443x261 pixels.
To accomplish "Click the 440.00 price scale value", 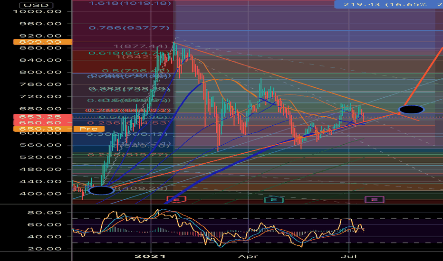I will tap(40, 181).
